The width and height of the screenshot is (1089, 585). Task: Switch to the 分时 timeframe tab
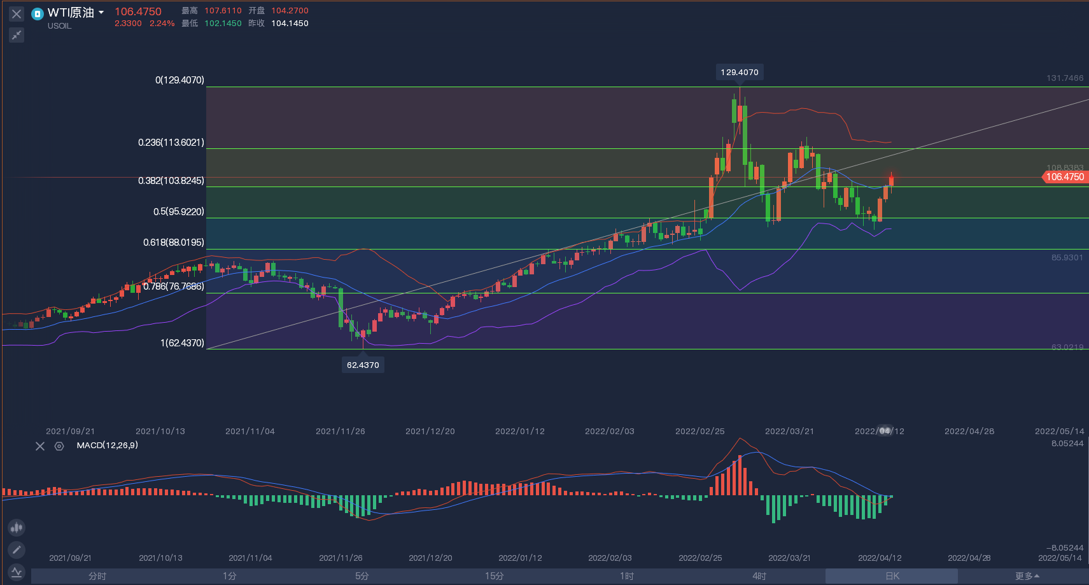coord(97,576)
